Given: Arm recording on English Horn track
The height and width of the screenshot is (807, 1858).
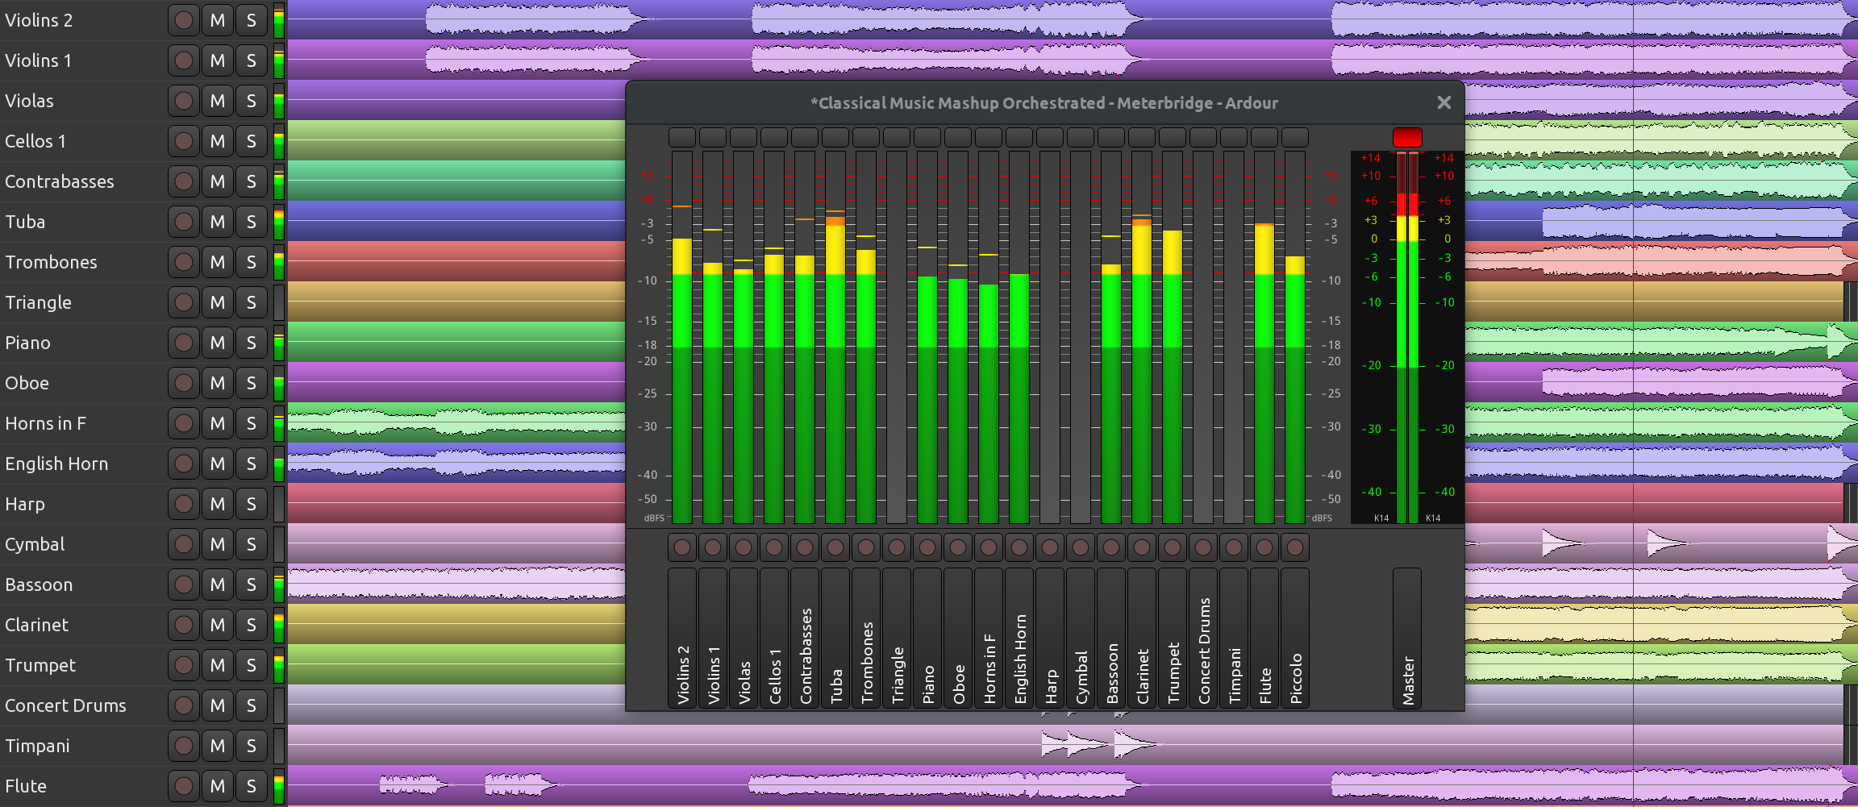Looking at the screenshot, I should [x=184, y=464].
